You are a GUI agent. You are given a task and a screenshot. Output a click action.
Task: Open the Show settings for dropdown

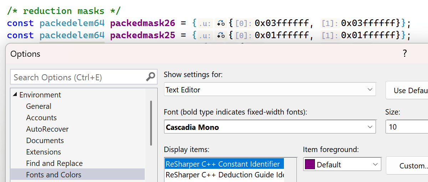tap(370, 90)
